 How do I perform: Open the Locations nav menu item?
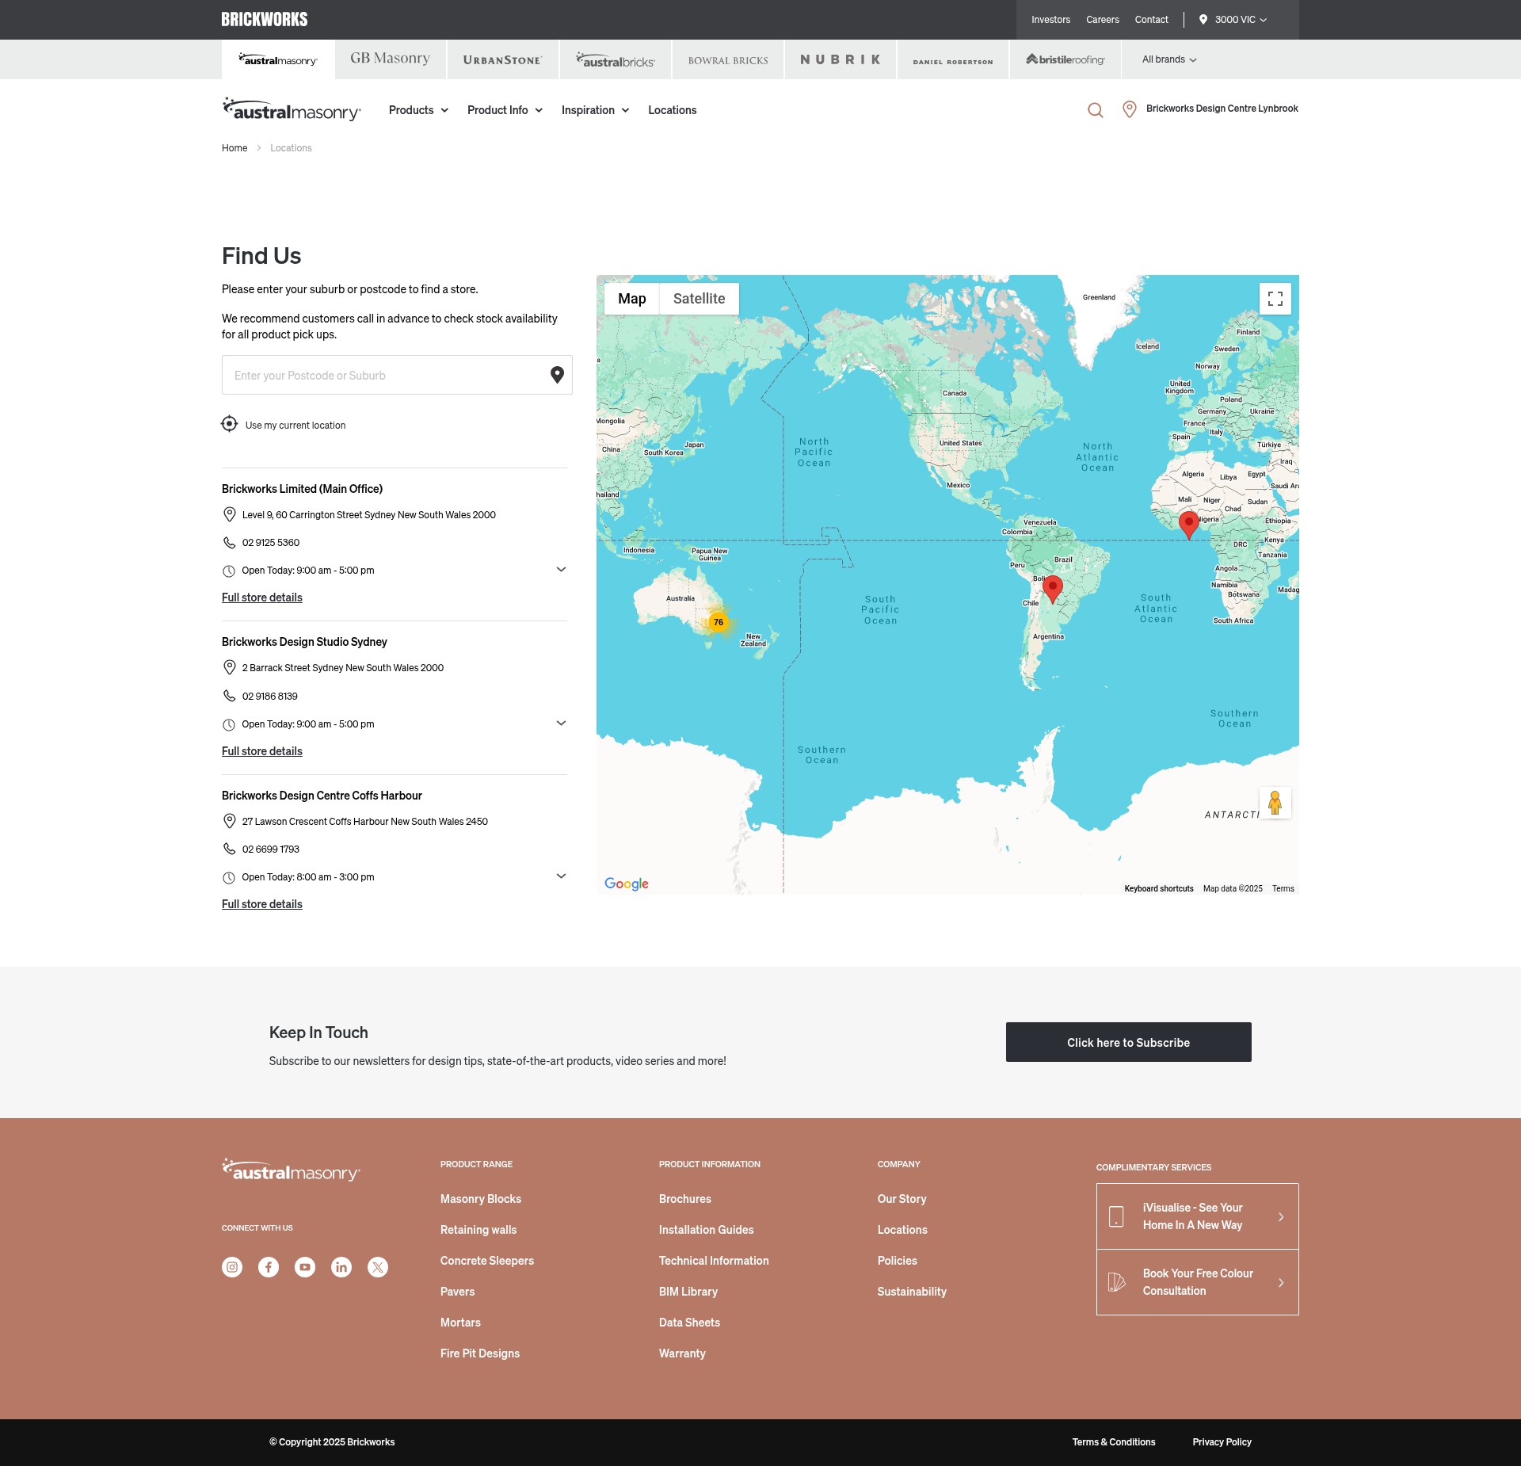point(672,110)
